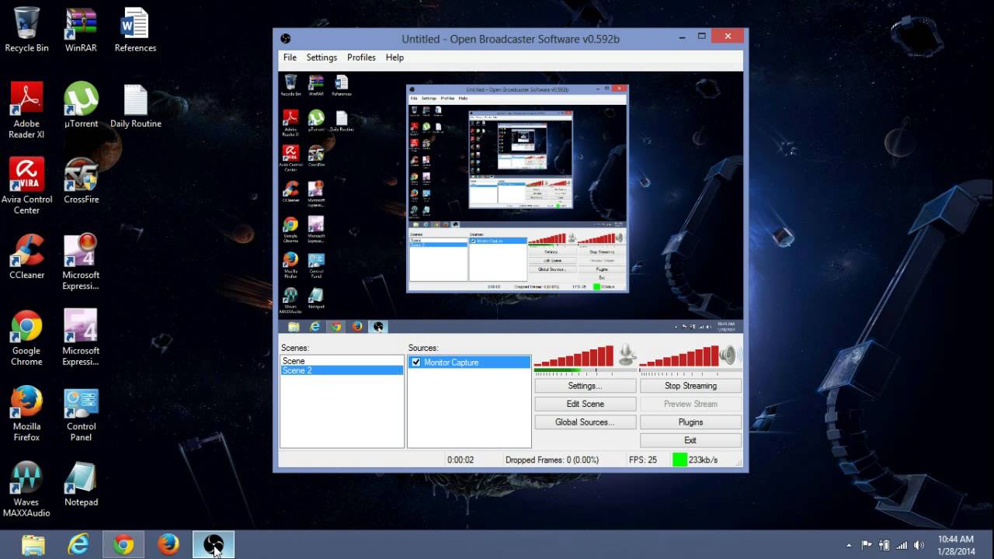The height and width of the screenshot is (559, 994).
Task: Click Edit Scene button
Action: (585, 404)
